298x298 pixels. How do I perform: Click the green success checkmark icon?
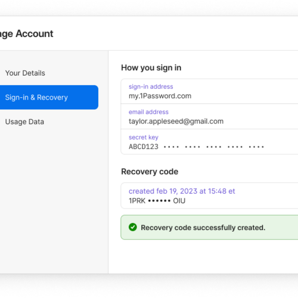(x=133, y=227)
